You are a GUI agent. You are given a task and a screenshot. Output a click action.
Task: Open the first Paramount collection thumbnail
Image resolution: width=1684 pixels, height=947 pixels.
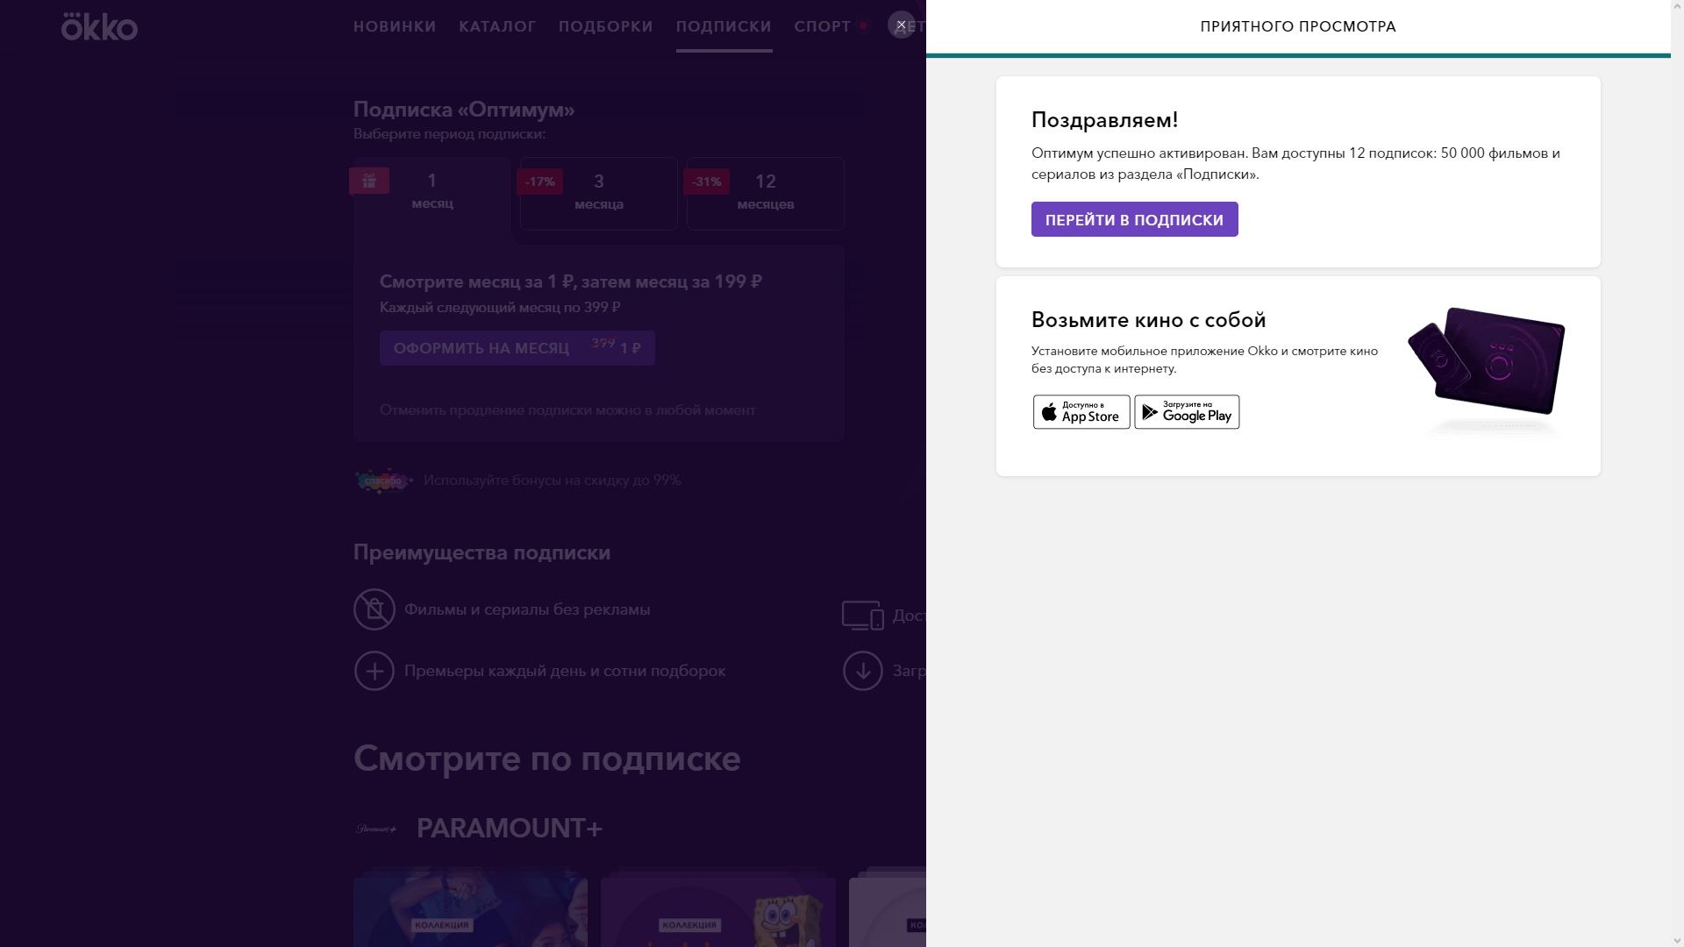pos(470,908)
